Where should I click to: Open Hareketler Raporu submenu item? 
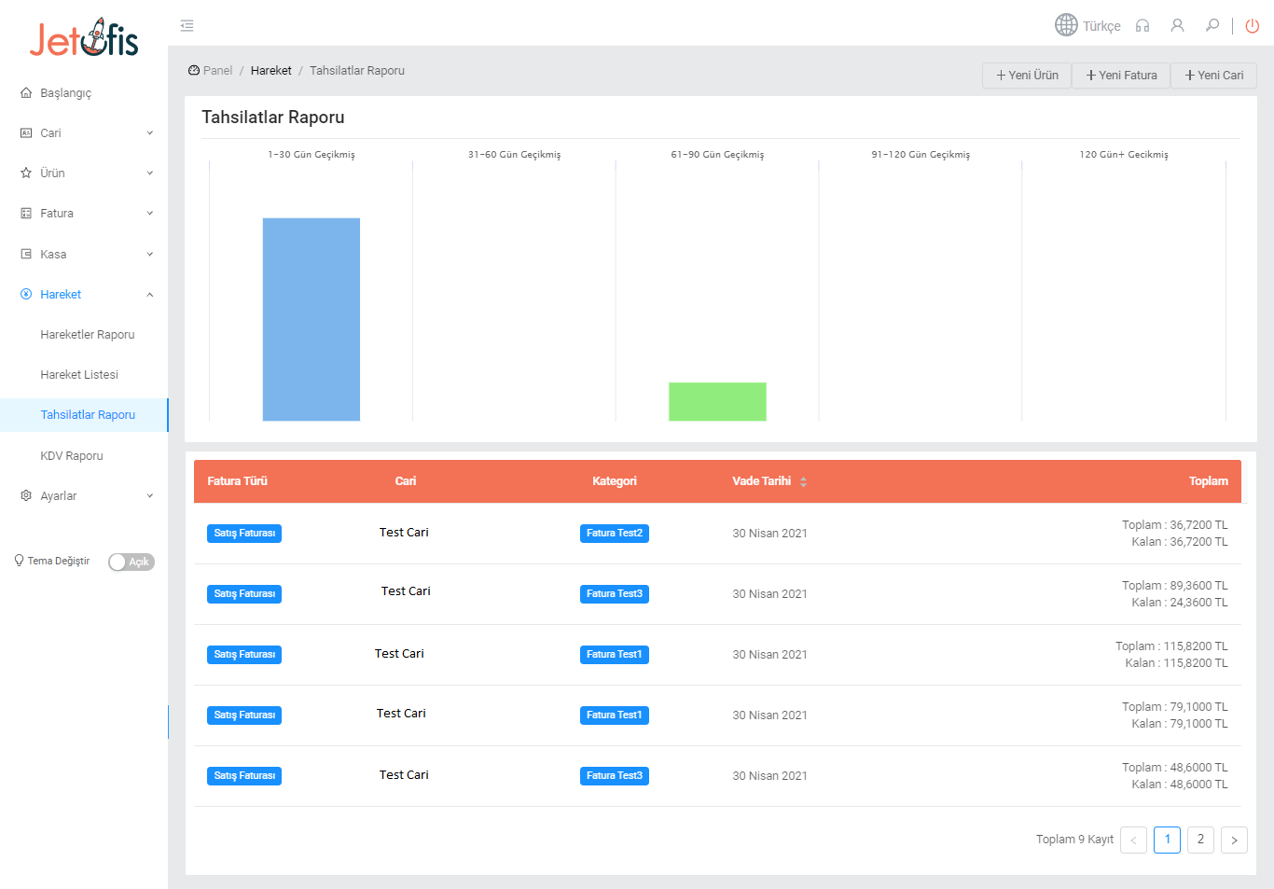tap(88, 335)
